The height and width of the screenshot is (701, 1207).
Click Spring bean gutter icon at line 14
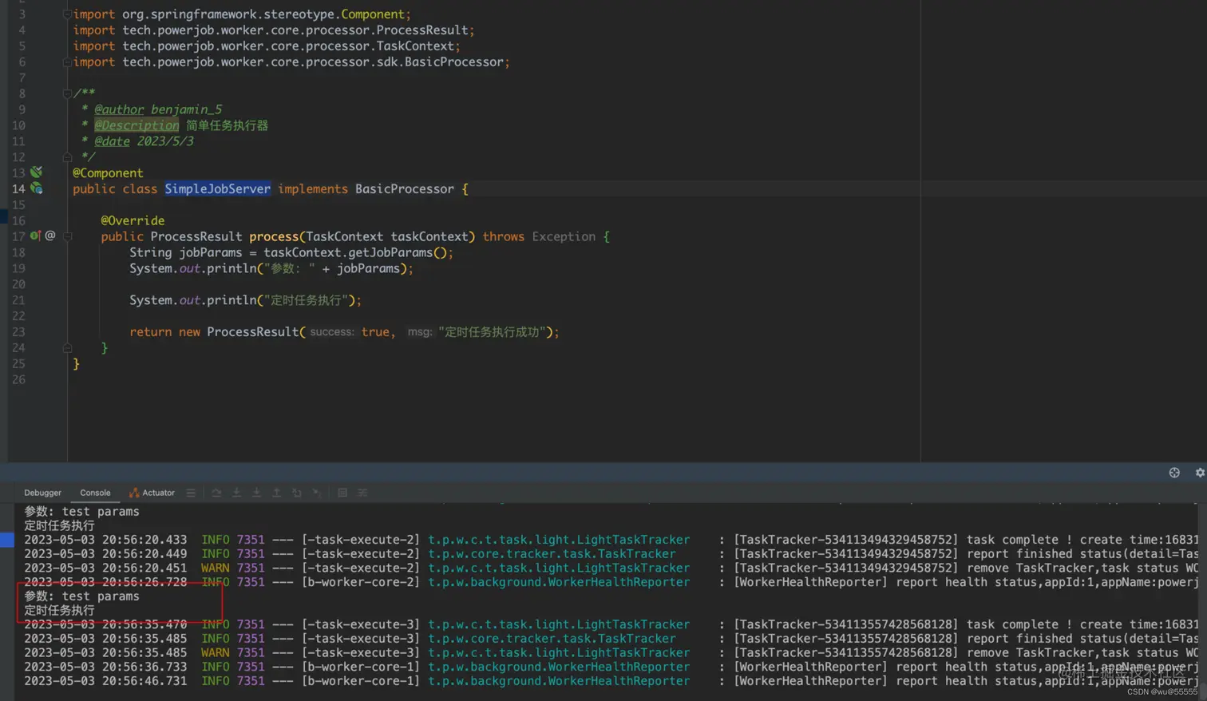tap(37, 188)
